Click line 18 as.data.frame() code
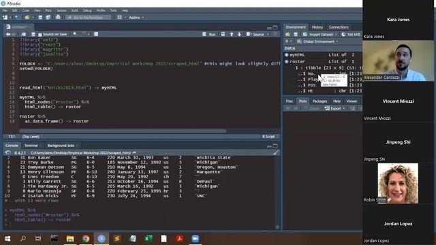This screenshot has height=245, width=436. point(57,121)
